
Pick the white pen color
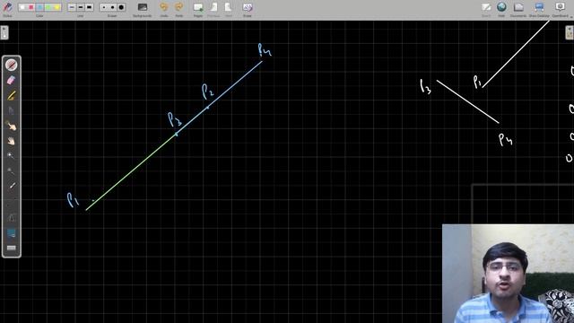click(22, 7)
